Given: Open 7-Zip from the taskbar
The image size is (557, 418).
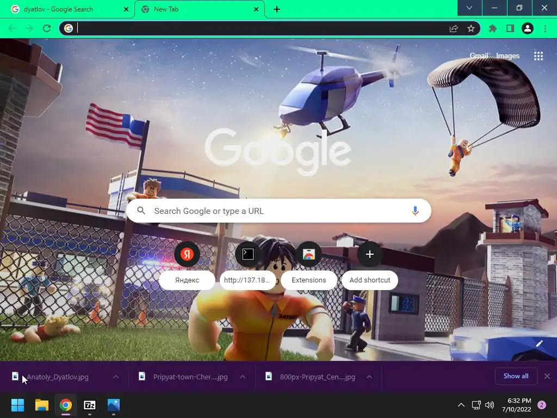Looking at the screenshot, I should (90, 405).
